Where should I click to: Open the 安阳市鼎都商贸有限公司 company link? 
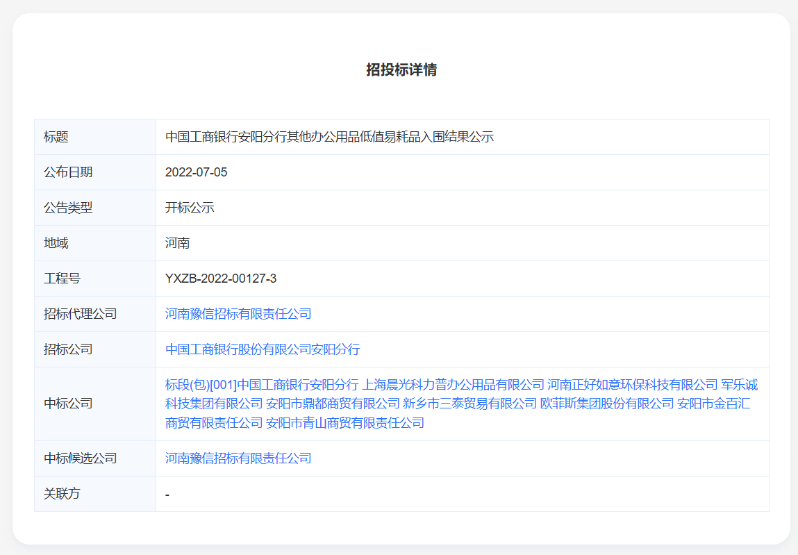click(x=333, y=404)
